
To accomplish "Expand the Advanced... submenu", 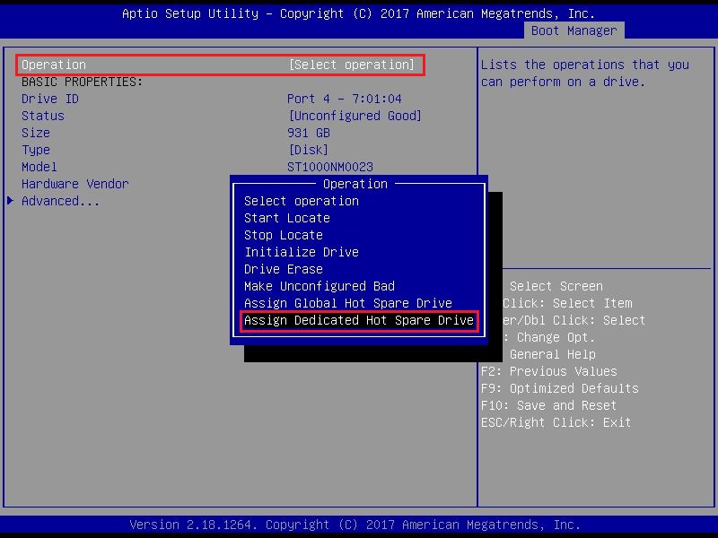I will [x=60, y=201].
